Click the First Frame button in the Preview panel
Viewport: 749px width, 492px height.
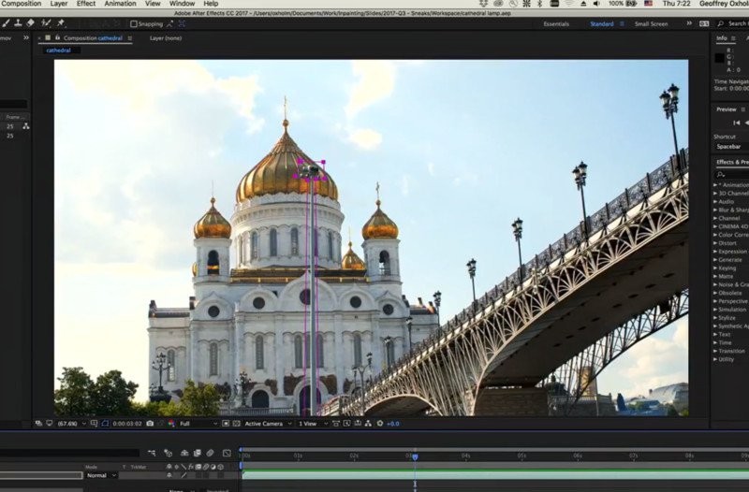coord(737,123)
